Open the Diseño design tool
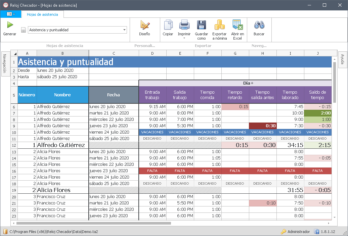The image size is (348, 236). [x=144, y=25]
